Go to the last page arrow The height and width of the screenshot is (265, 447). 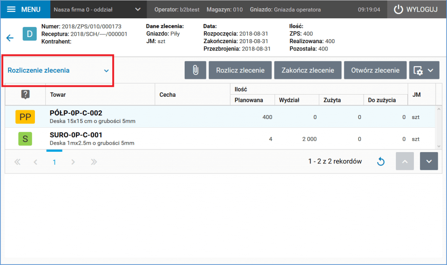click(x=94, y=162)
